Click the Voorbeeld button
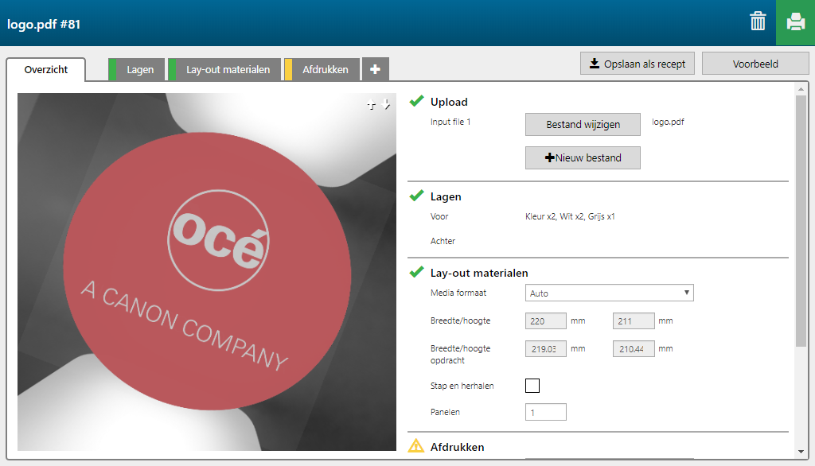815x466 pixels. 755,64
